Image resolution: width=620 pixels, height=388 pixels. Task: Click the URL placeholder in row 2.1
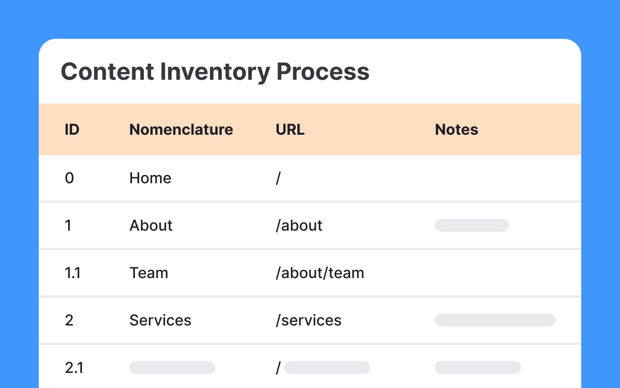pos(327,368)
